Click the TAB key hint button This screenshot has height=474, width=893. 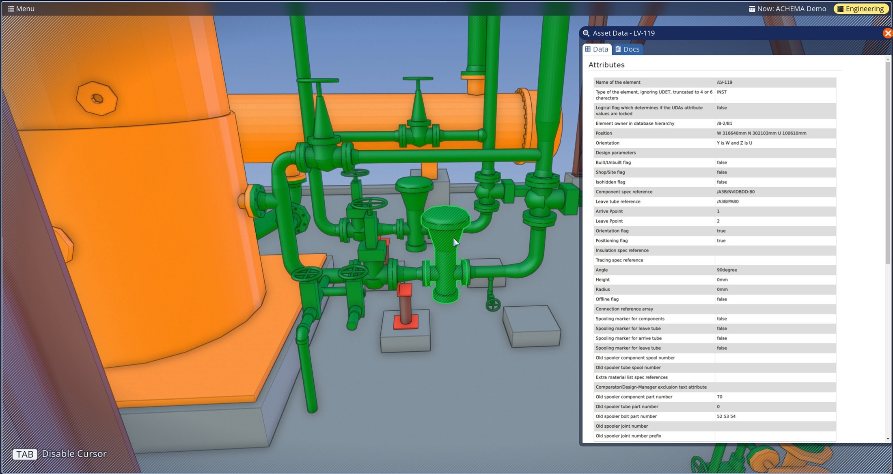pyautogui.click(x=25, y=454)
